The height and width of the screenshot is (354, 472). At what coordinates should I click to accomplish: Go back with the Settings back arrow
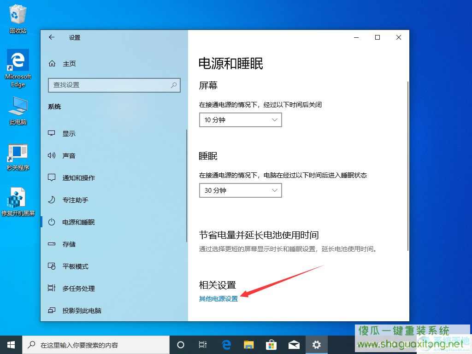click(52, 37)
